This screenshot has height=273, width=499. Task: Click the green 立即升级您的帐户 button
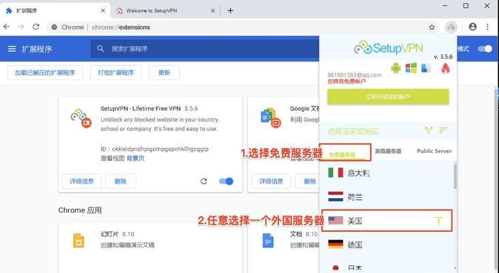(388, 97)
